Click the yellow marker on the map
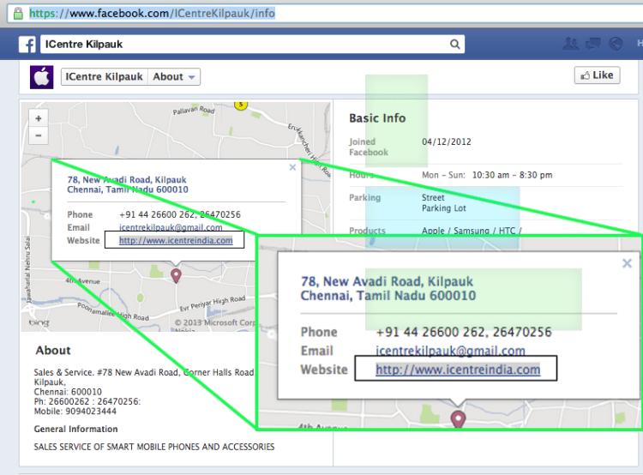The width and height of the screenshot is (643, 475). (x=241, y=105)
